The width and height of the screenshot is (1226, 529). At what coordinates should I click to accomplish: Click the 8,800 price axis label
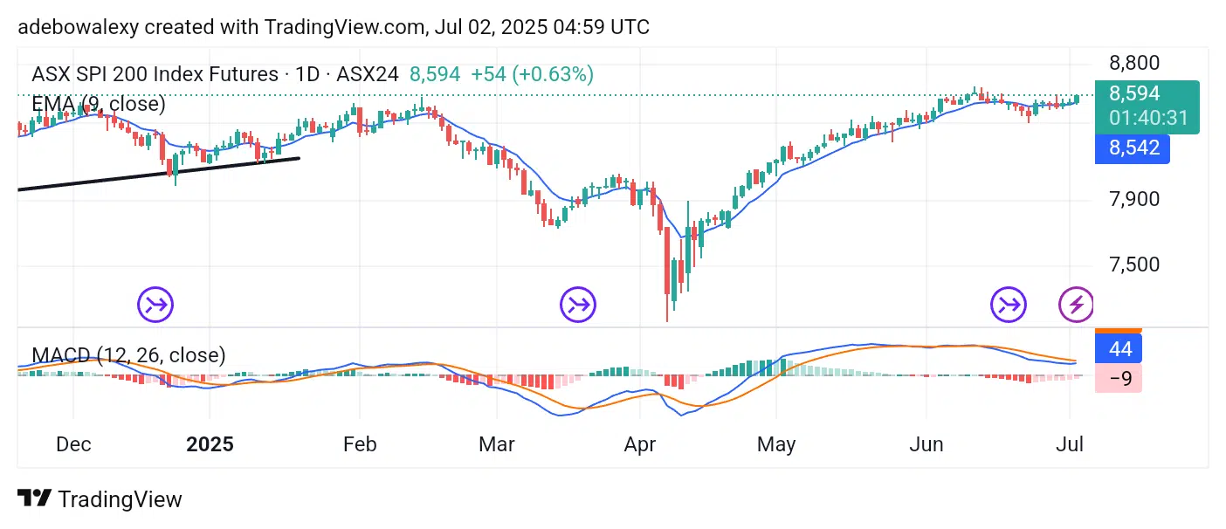[x=1134, y=63]
